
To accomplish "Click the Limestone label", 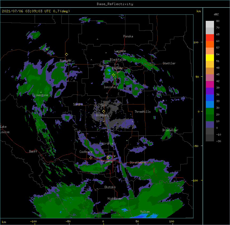I will (x=41, y=95).
